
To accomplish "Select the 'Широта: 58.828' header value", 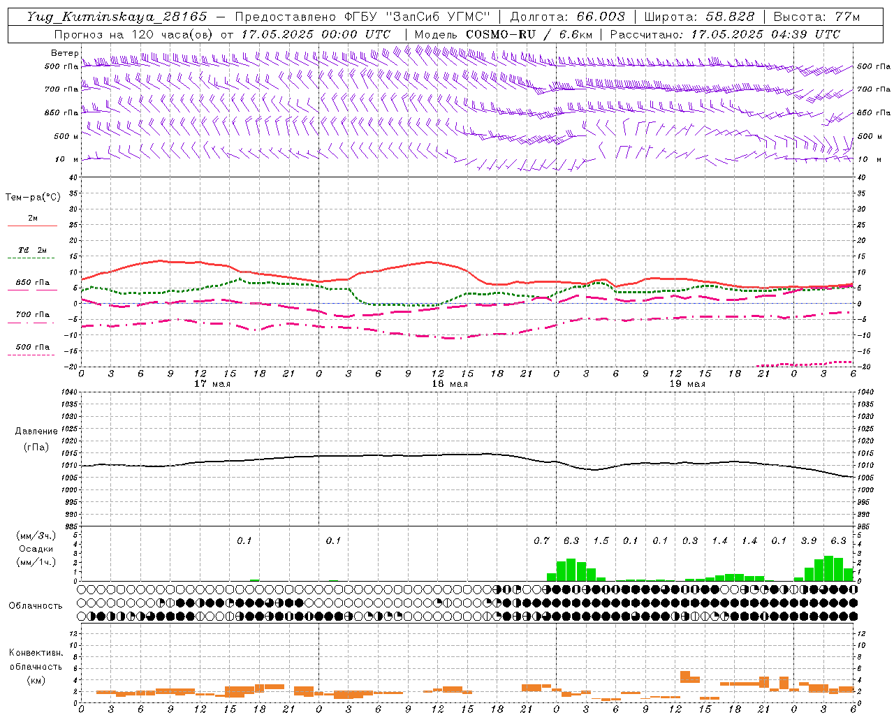I will 699,17.
